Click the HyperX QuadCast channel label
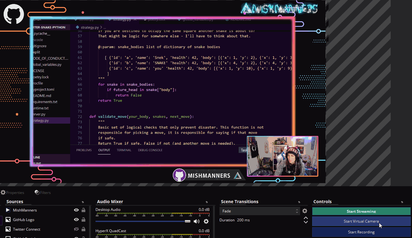Image resolution: width=412 pixels, height=238 pixels. tap(111, 231)
